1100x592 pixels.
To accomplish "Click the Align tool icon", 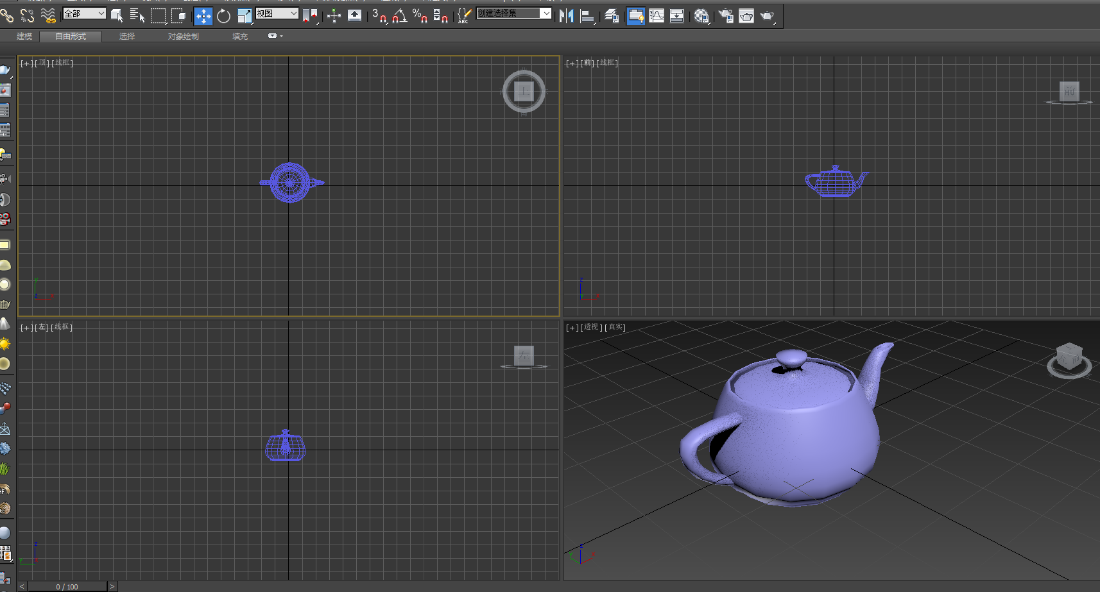I will (588, 16).
